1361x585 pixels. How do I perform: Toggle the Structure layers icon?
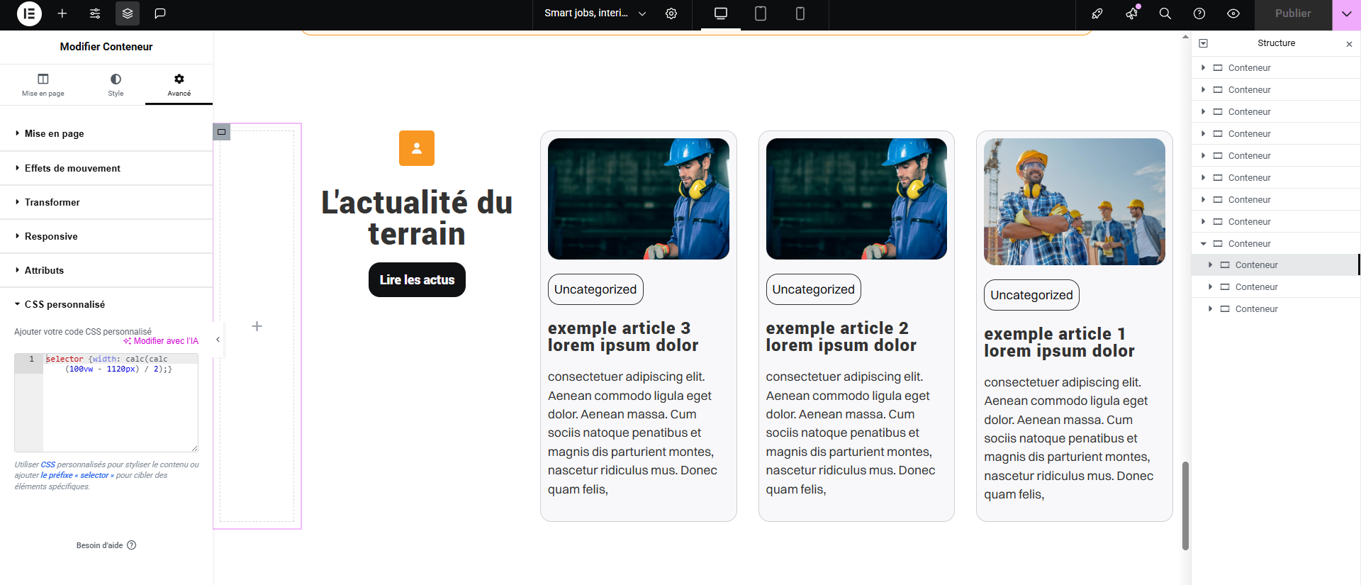128,13
